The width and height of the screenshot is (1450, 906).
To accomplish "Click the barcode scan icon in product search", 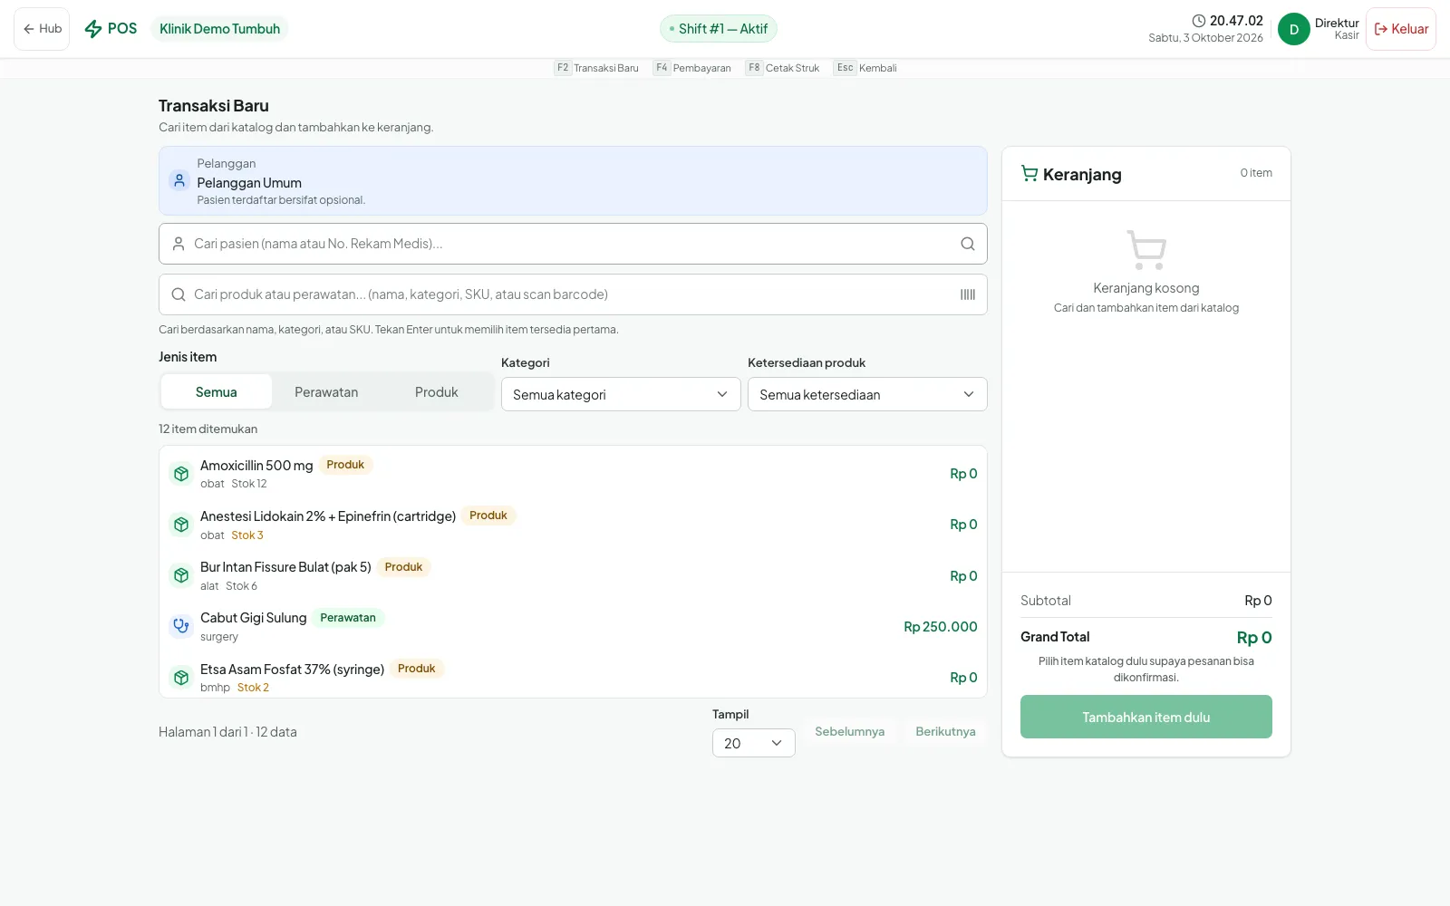I will [968, 294].
